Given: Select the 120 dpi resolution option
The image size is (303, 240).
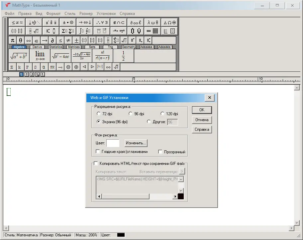Looking at the screenshot, I should click(x=162, y=114).
